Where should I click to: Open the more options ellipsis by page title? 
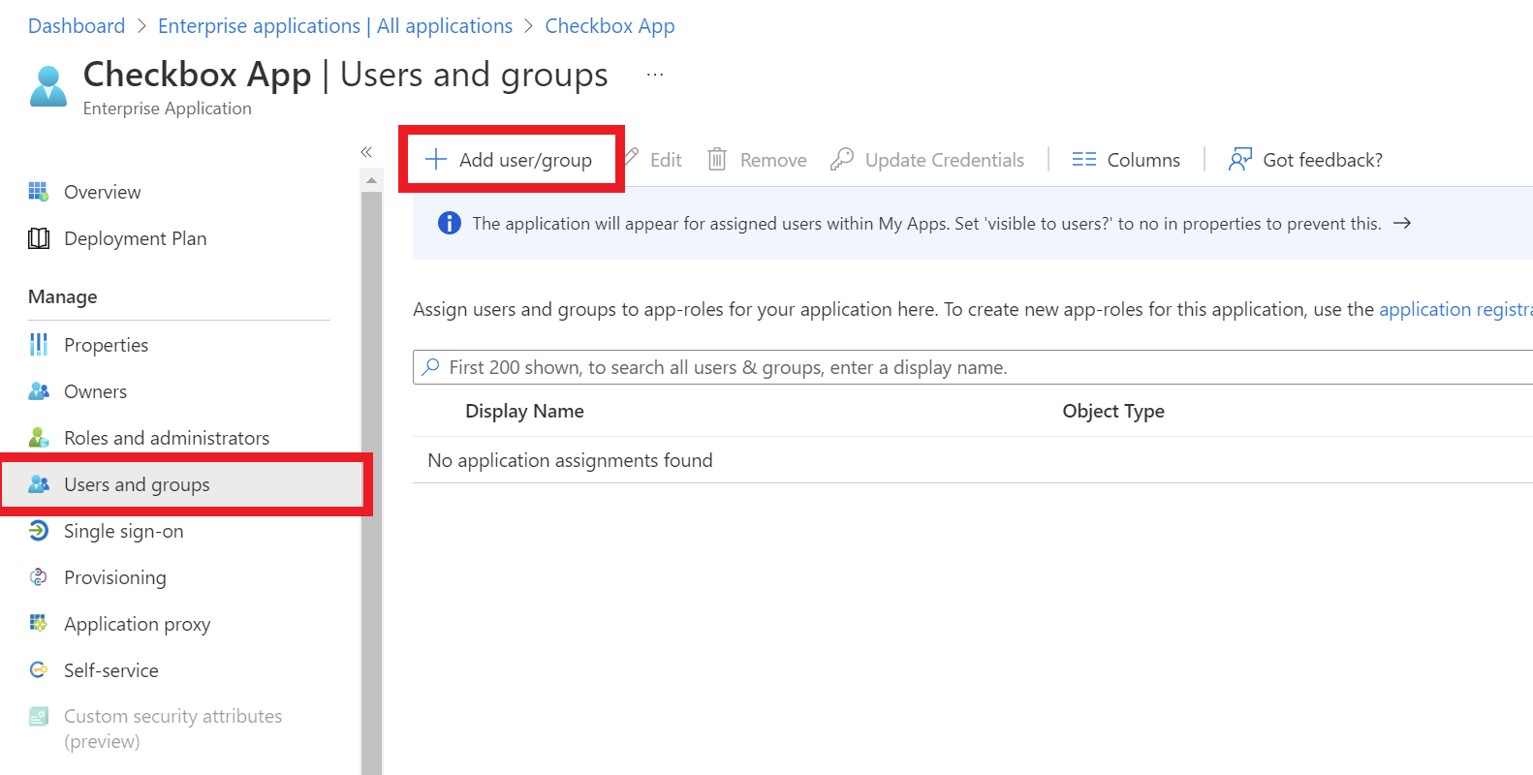(x=655, y=75)
